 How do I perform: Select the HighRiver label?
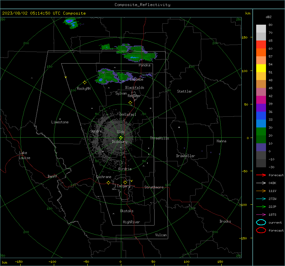click(131, 222)
